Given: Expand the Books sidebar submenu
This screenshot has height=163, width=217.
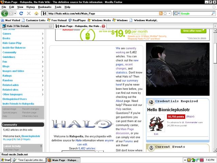Looking at the screenshot, I should (x=42, y=38).
